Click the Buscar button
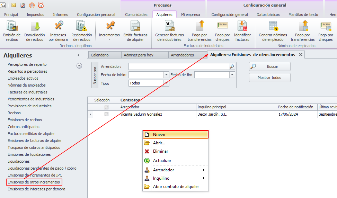337x198 pixels. click(270, 66)
